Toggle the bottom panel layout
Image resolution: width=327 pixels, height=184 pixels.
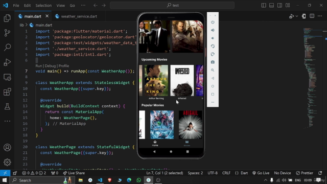coord(271,6)
